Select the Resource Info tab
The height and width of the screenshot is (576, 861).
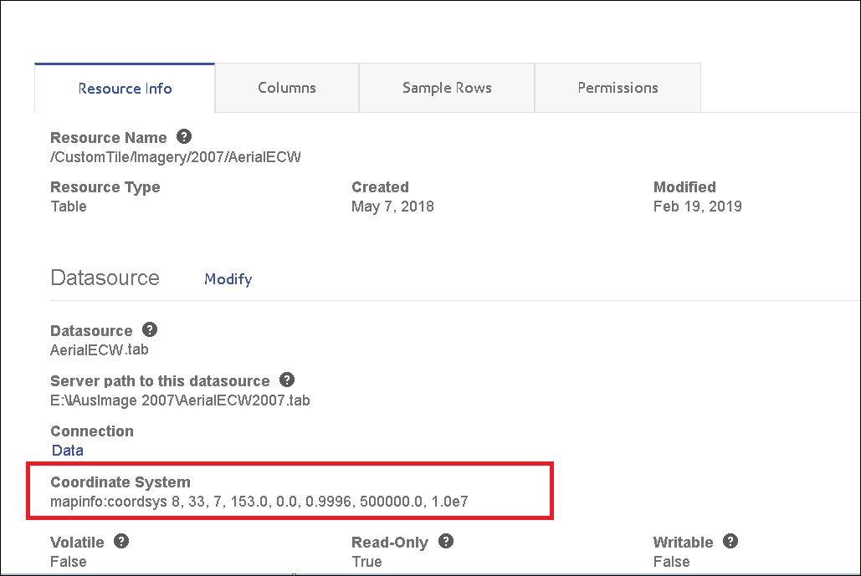[x=125, y=89]
